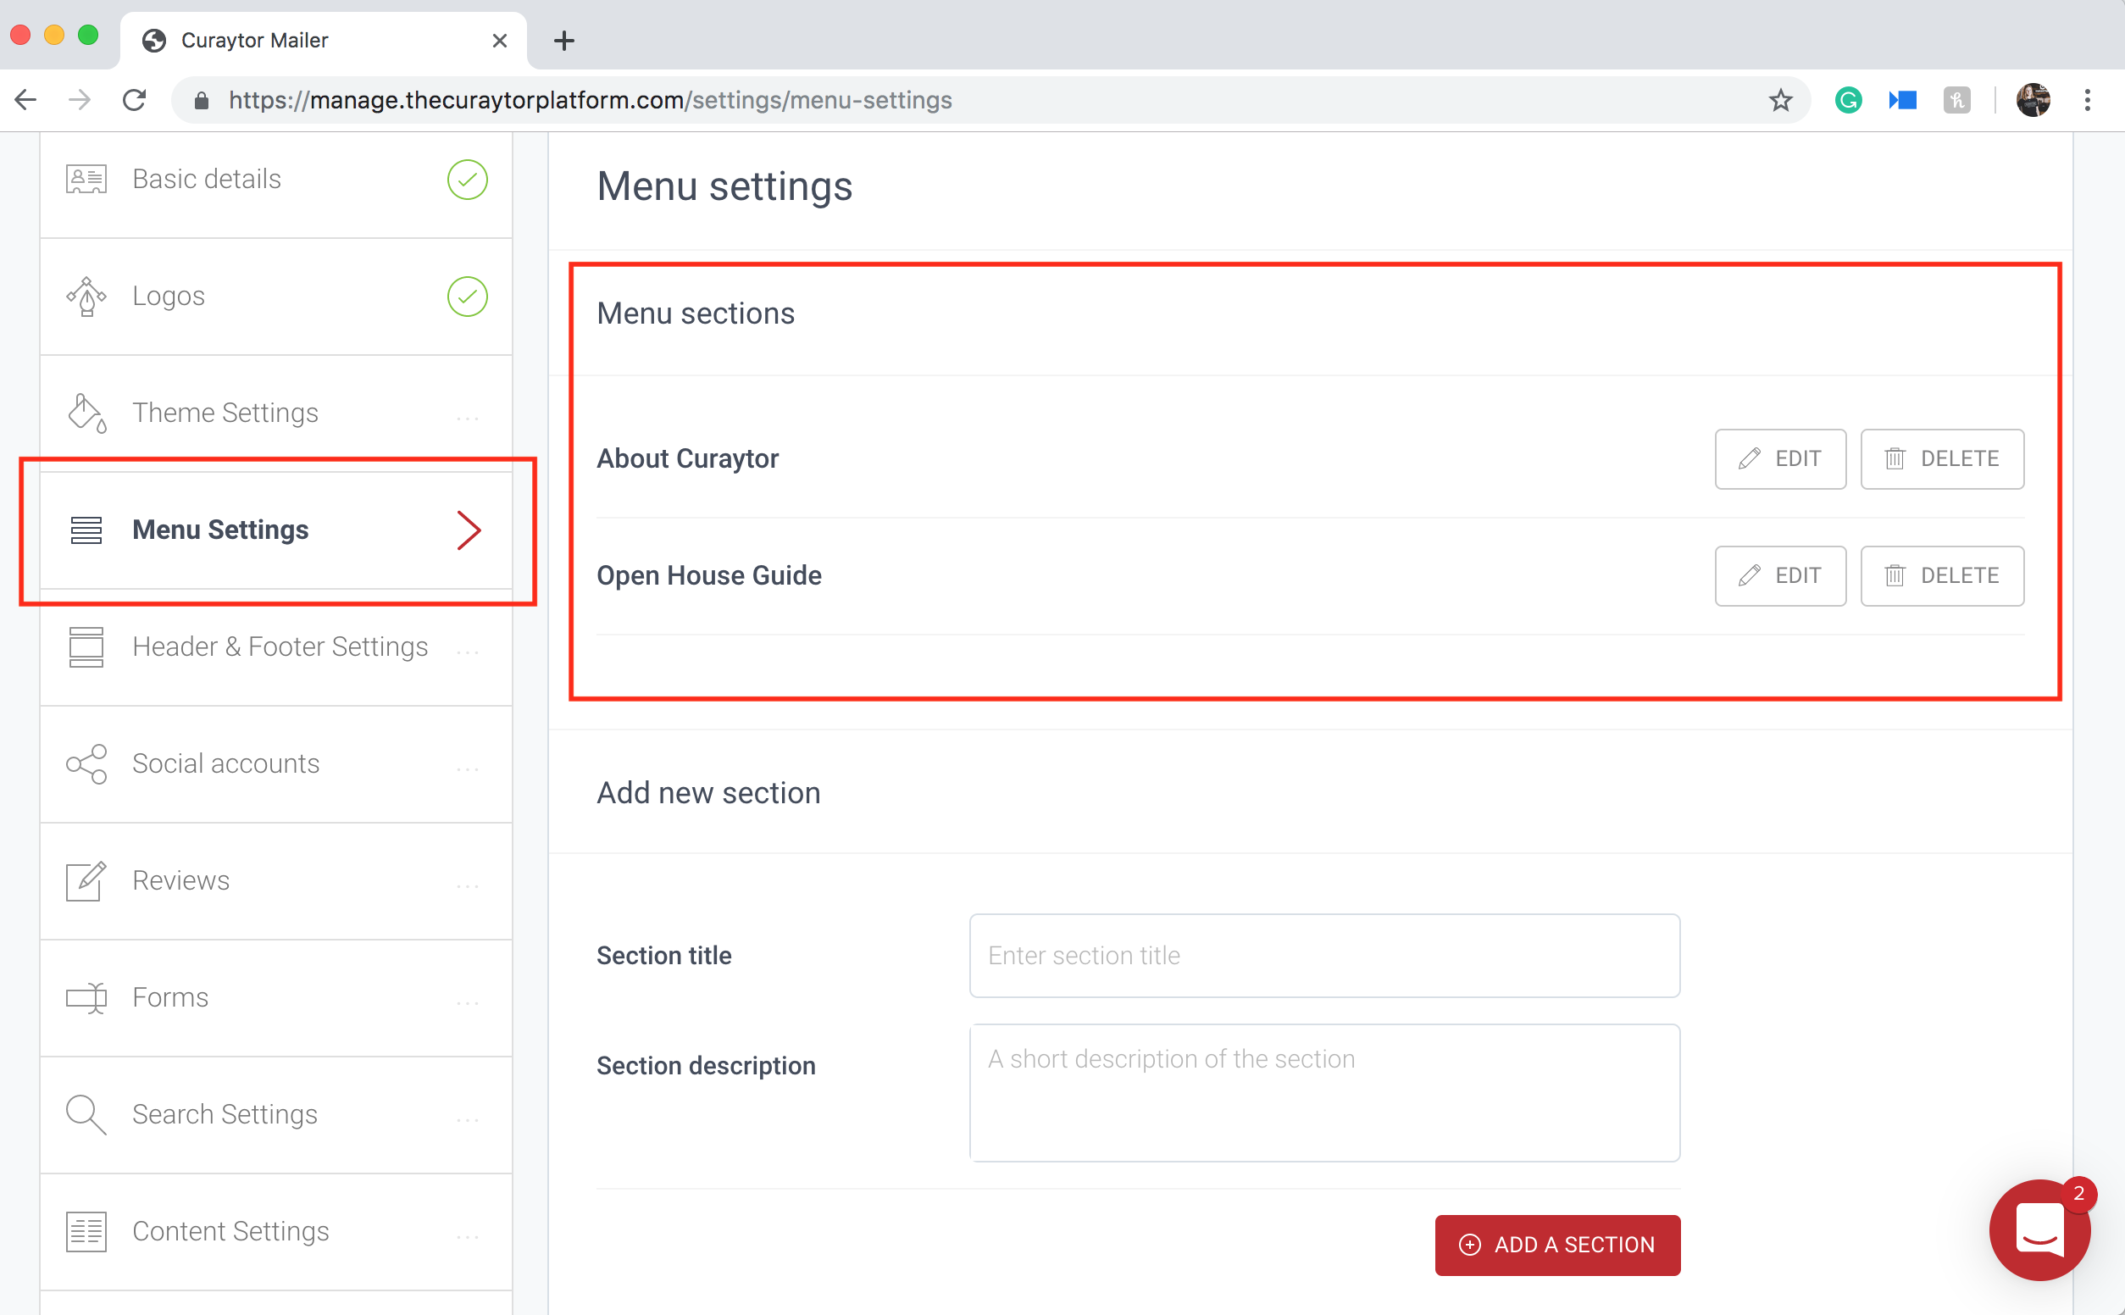2125x1315 pixels.
Task: Open Basic details settings
Action: point(276,179)
